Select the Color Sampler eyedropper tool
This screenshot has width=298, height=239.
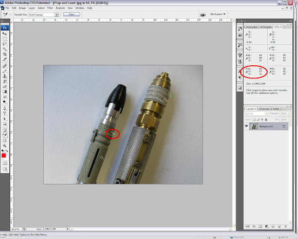(5, 135)
